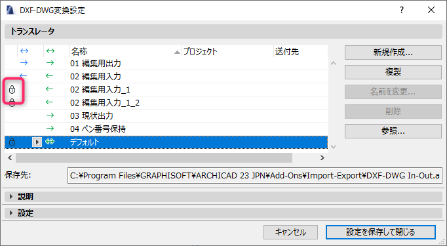The width and height of the screenshot is (447, 246).
Task: Click the help question mark button
Action: (402, 10)
